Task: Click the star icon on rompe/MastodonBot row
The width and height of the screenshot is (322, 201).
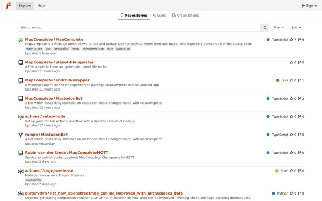Action: [291, 135]
